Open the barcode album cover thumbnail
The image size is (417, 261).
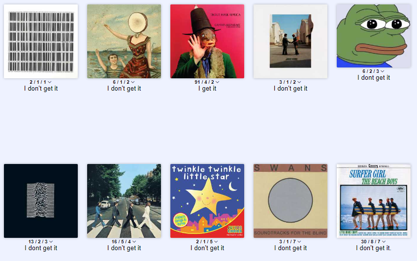pyautogui.click(x=41, y=41)
